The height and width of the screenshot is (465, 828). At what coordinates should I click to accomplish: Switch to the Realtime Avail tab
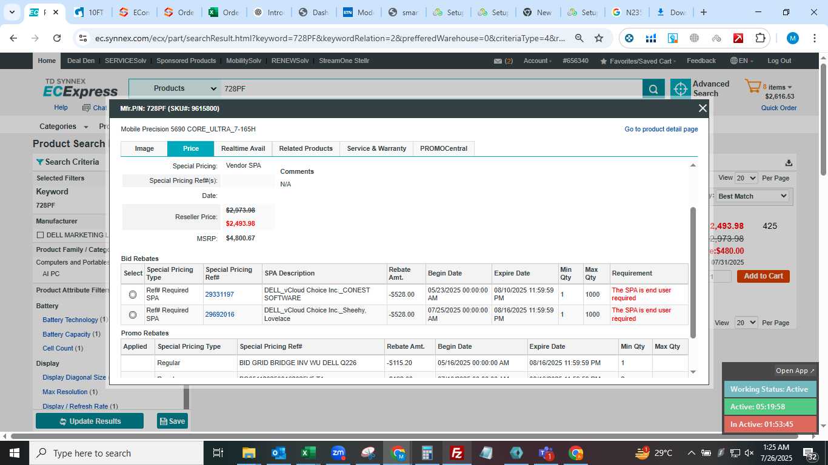[243, 149]
